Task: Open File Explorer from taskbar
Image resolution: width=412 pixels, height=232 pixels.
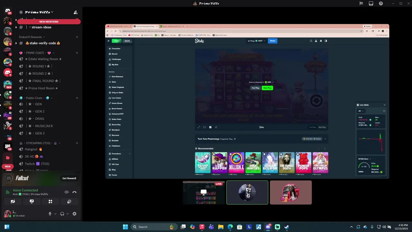Action: click(221, 227)
